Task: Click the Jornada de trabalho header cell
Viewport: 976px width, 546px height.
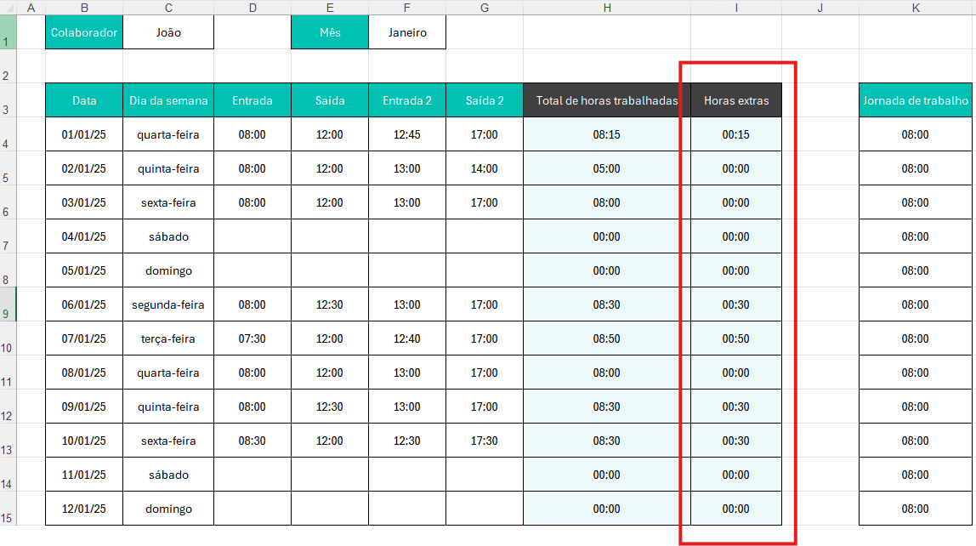Action: 915,100
